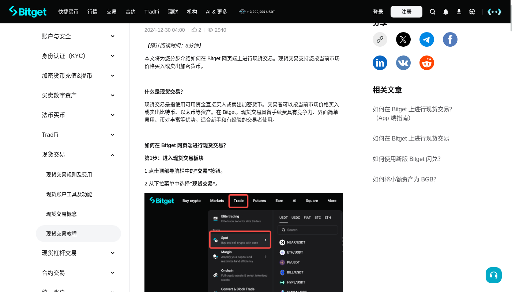Collapse the 现货交易 sidebar section
Viewport: 512px width, 292px height.
(78, 154)
